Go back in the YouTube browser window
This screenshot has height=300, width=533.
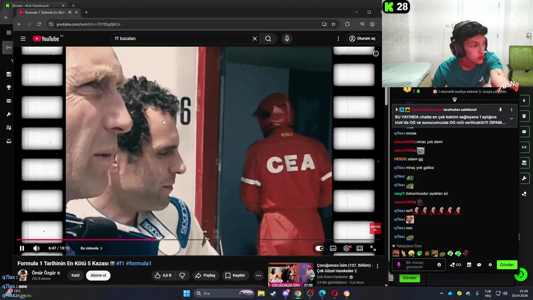click(19, 24)
